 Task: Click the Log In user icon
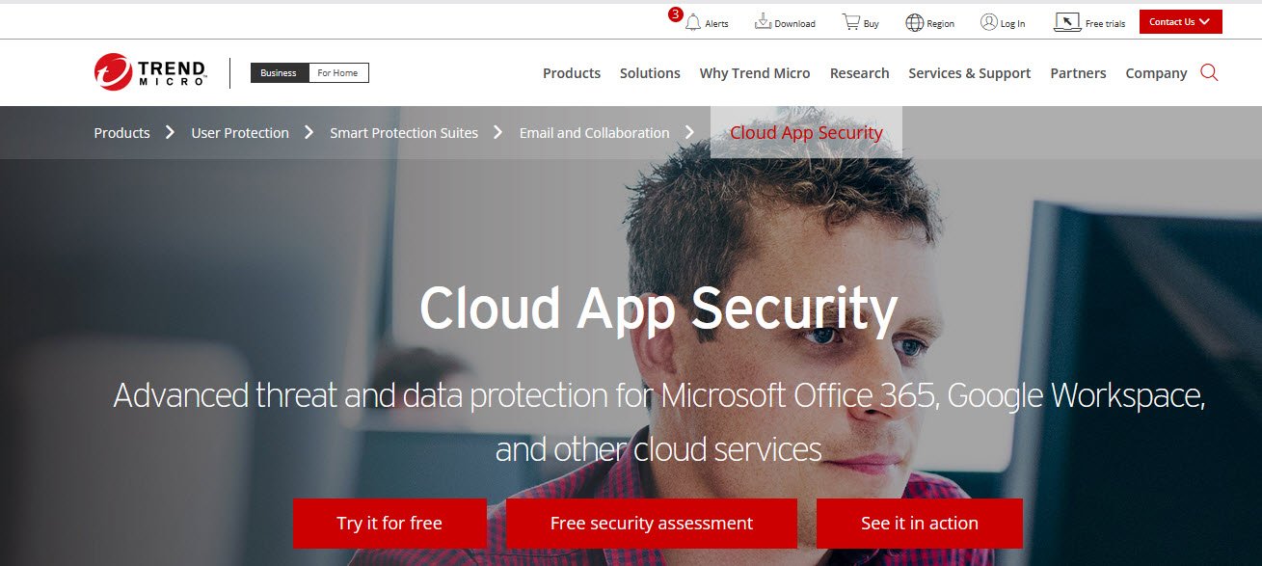click(x=989, y=21)
